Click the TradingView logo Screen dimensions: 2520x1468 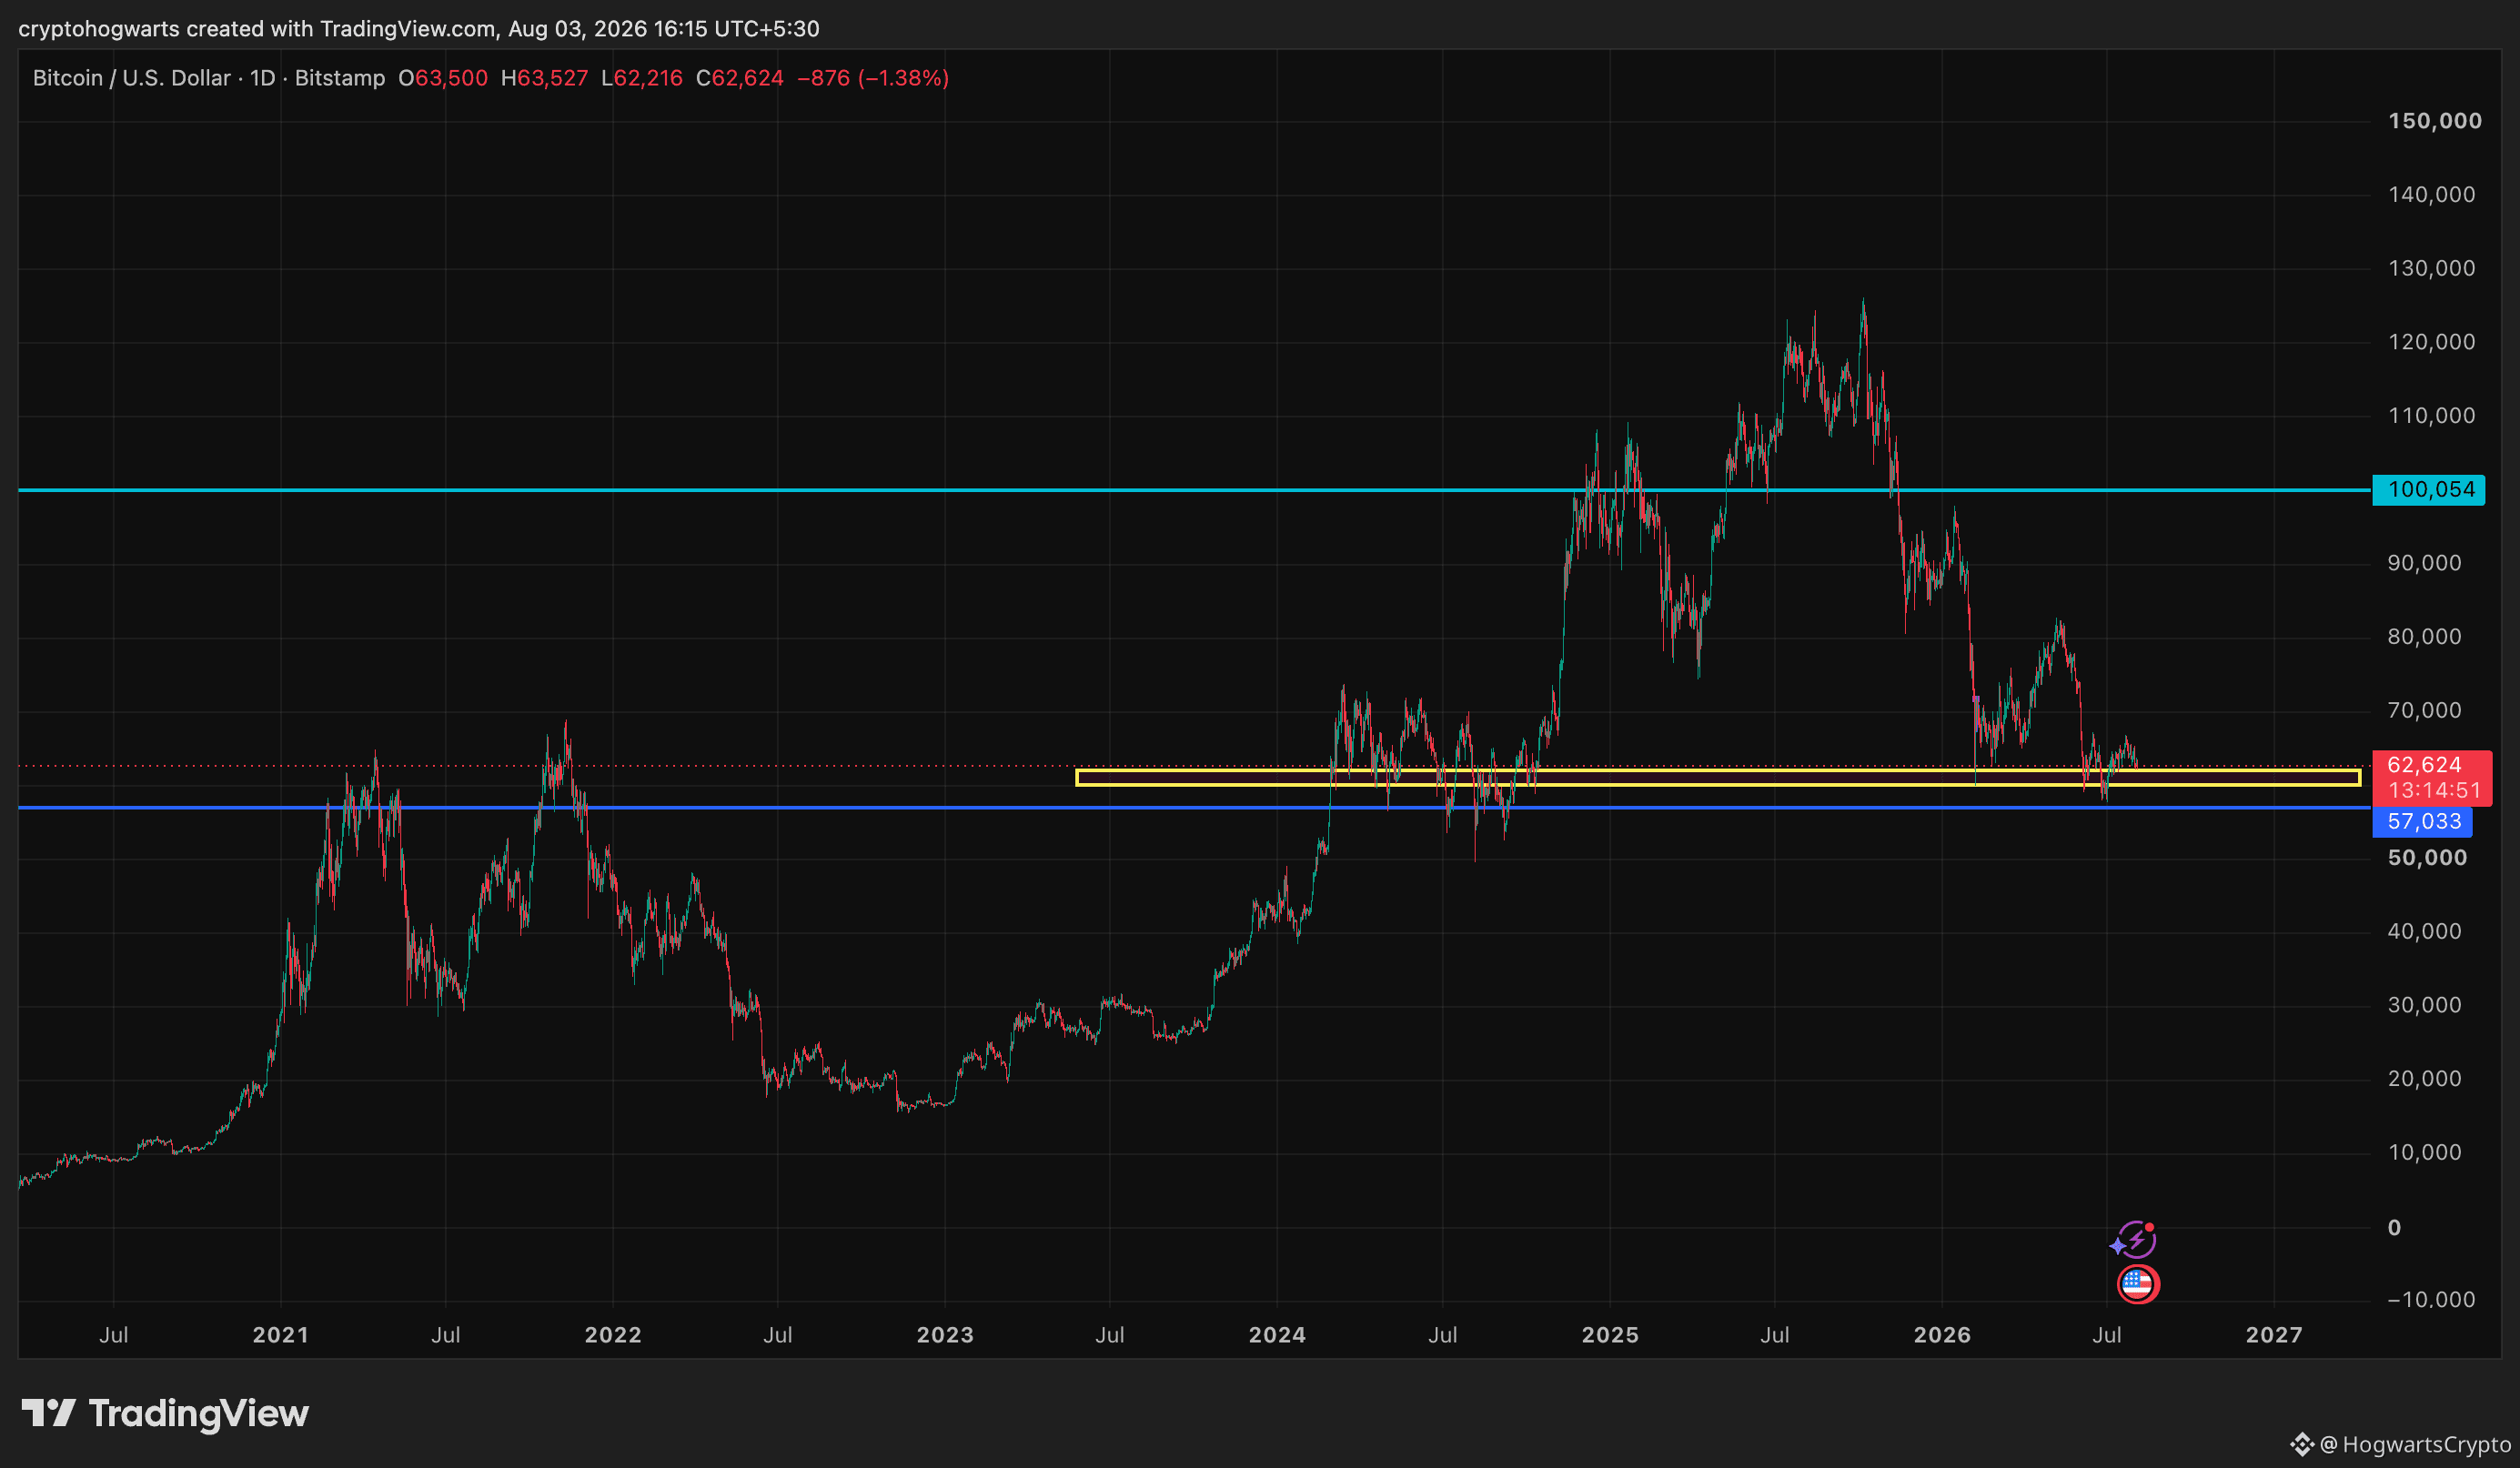[165, 1413]
